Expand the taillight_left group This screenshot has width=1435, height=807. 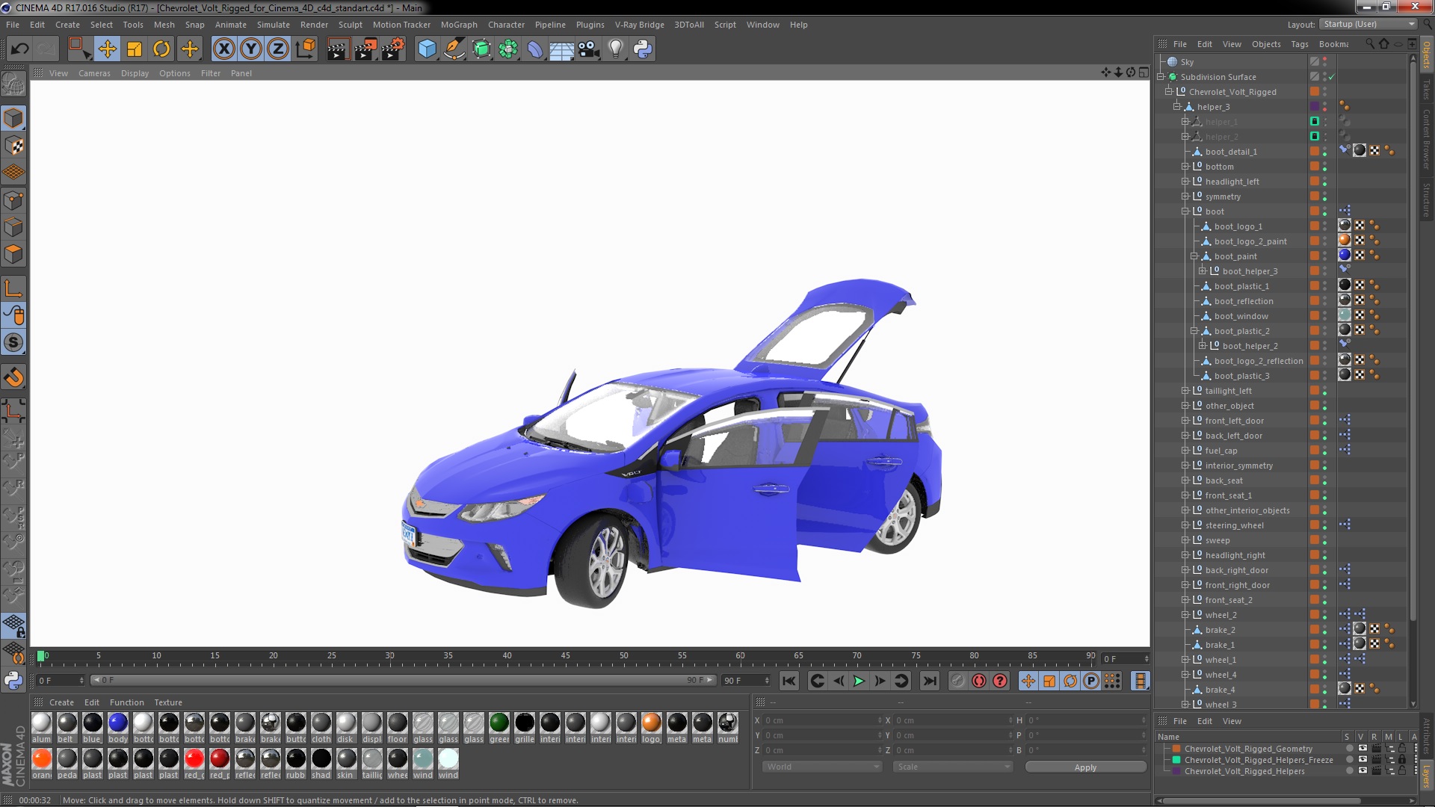[1185, 391]
